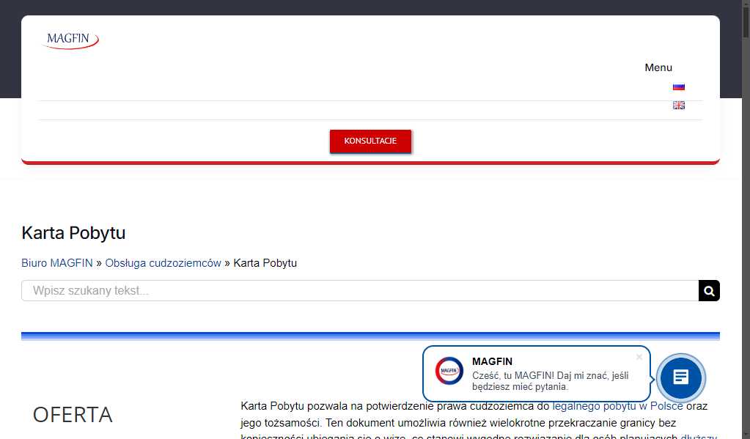
Task: Close the MAGFIN chat popup
Action: 639,357
